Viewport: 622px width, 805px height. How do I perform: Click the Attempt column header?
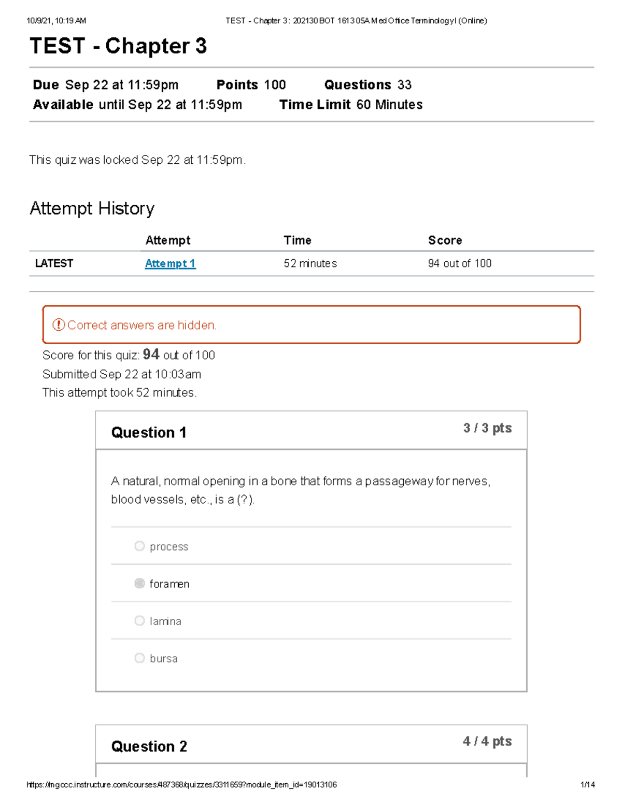[x=168, y=240]
